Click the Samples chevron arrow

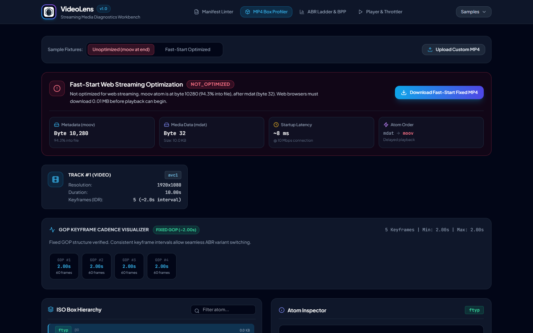coord(484,12)
